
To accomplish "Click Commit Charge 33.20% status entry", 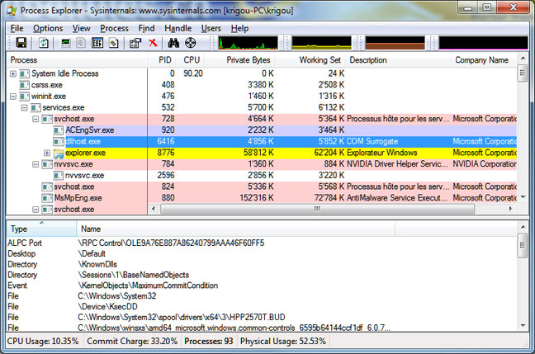I will (132, 342).
